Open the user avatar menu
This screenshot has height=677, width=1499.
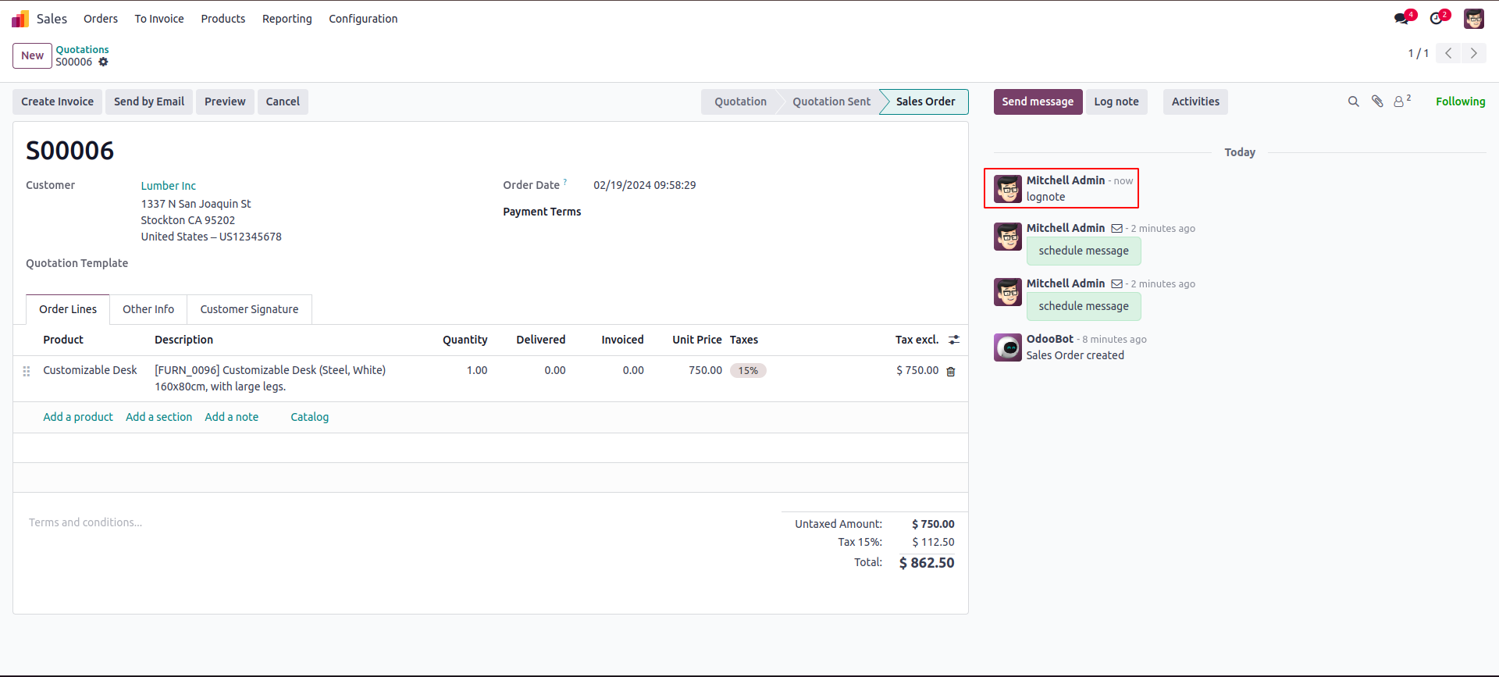(x=1474, y=19)
